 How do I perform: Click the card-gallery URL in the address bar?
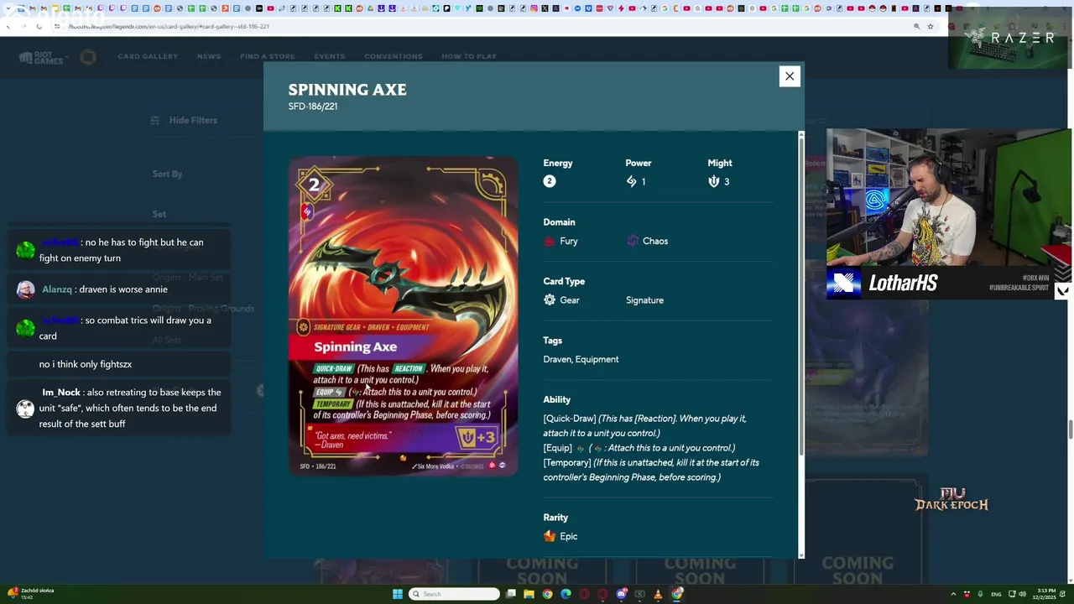click(x=169, y=26)
